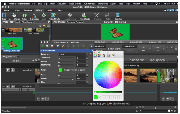Screen dimensions: 180x114
Task: Open the Subtitles tool
Action: [x=118, y=17]
